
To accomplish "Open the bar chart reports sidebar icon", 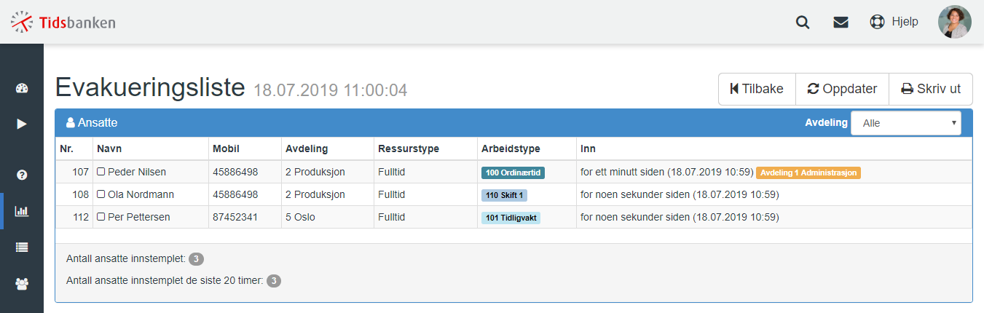I will 22,211.
